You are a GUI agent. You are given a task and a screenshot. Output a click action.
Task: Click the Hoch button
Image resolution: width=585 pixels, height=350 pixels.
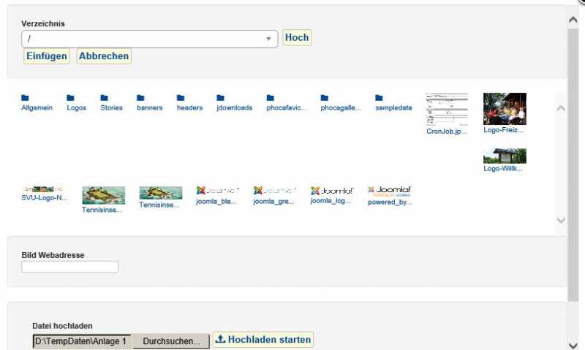[x=297, y=38]
